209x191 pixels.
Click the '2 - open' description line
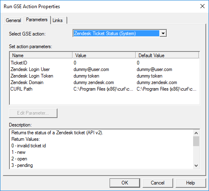[x=19, y=159]
